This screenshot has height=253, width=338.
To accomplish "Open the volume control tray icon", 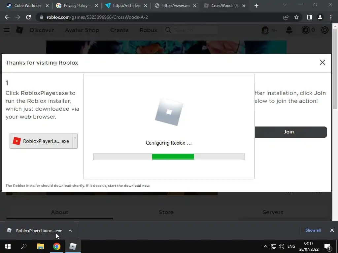I will (281, 246).
